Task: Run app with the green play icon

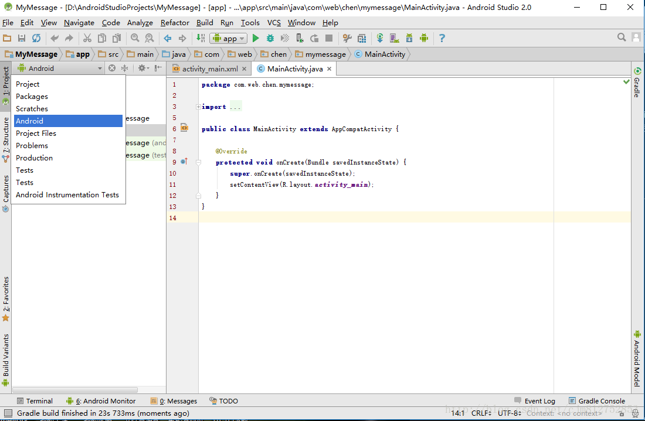Action: point(256,38)
